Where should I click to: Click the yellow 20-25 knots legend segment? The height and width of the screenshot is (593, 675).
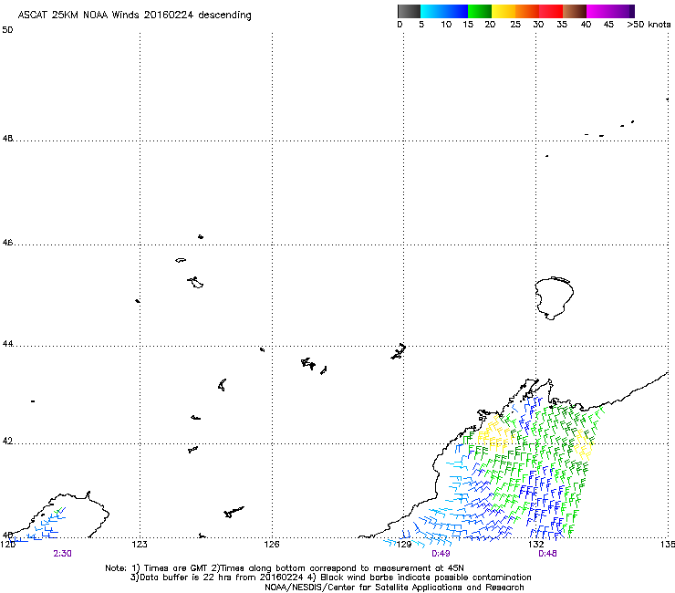[x=504, y=11]
